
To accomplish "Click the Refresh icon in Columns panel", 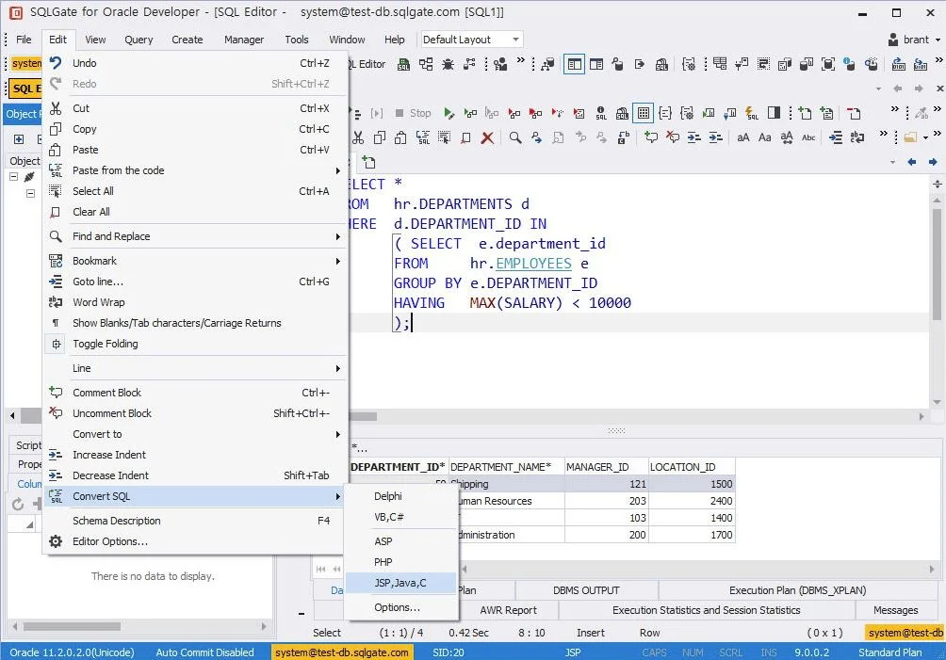I will [18, 505].
